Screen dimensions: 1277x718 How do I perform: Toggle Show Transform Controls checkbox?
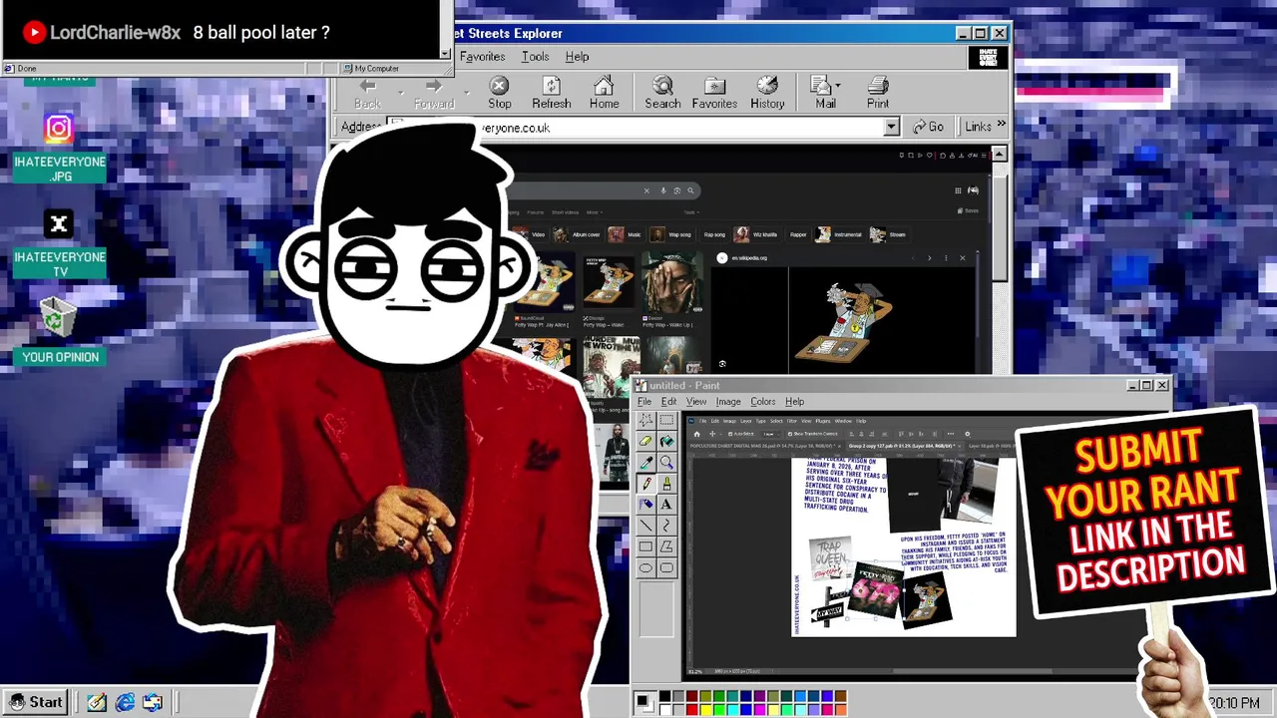[x=790, y=434]
